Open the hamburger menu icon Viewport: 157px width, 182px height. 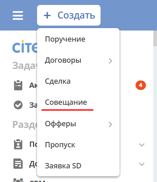18,15
